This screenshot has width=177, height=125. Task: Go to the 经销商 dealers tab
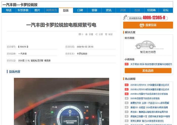coord(151,10)
